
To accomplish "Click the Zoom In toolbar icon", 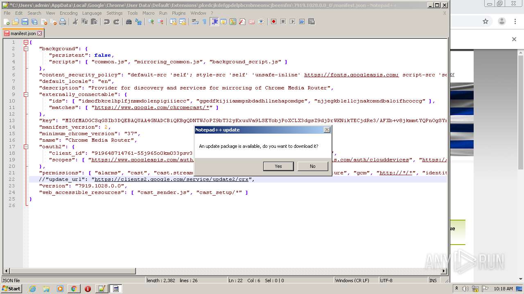I will (151, 22).
